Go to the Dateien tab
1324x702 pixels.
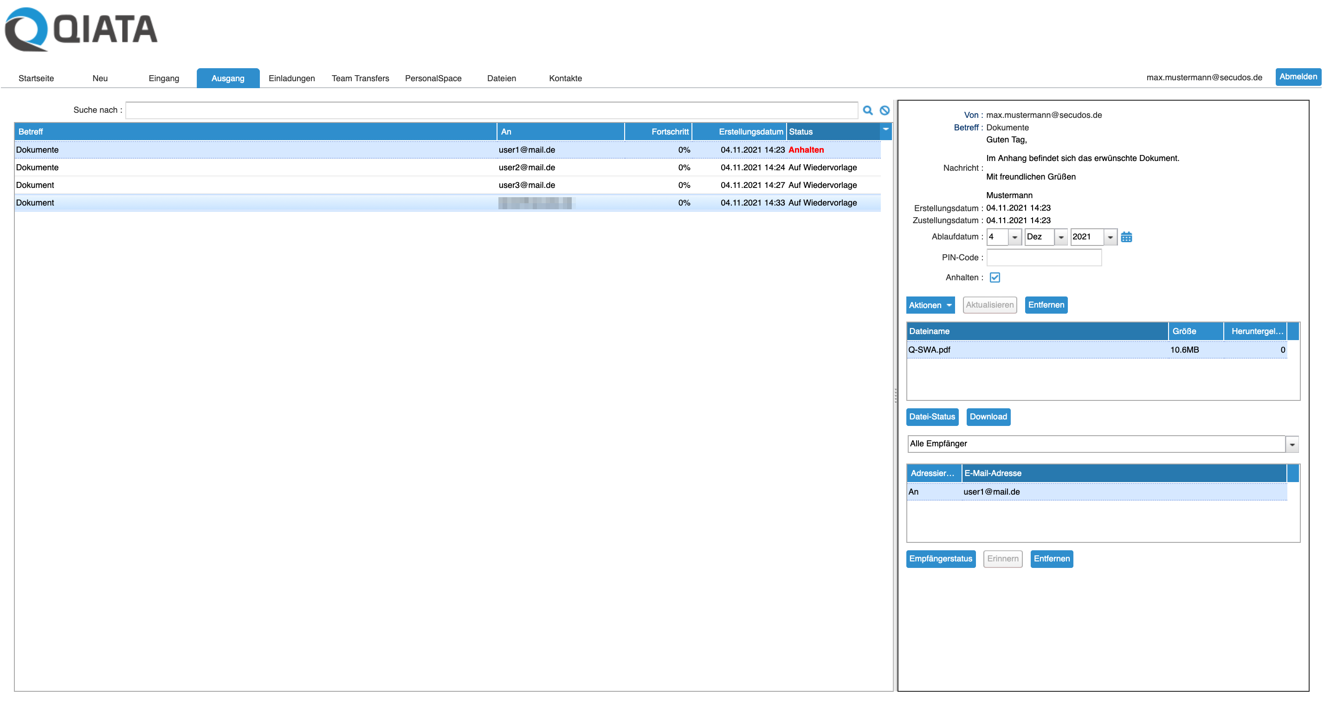(x=501, y=78)
